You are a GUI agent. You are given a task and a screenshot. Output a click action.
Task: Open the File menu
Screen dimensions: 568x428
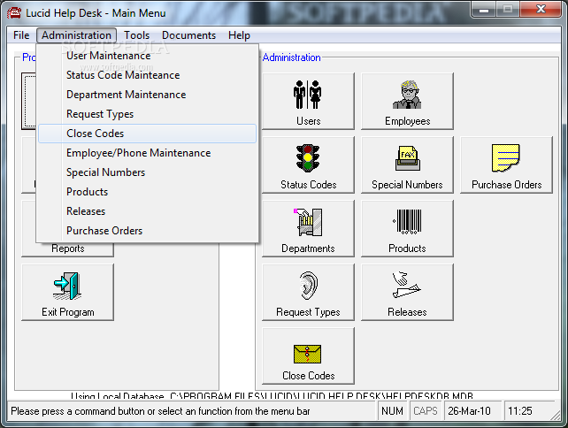click(x=21, y=35)
